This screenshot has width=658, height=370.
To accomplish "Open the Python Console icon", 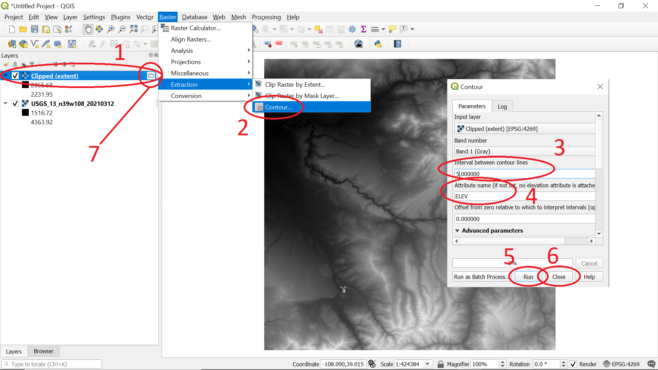I will point(378,44).
